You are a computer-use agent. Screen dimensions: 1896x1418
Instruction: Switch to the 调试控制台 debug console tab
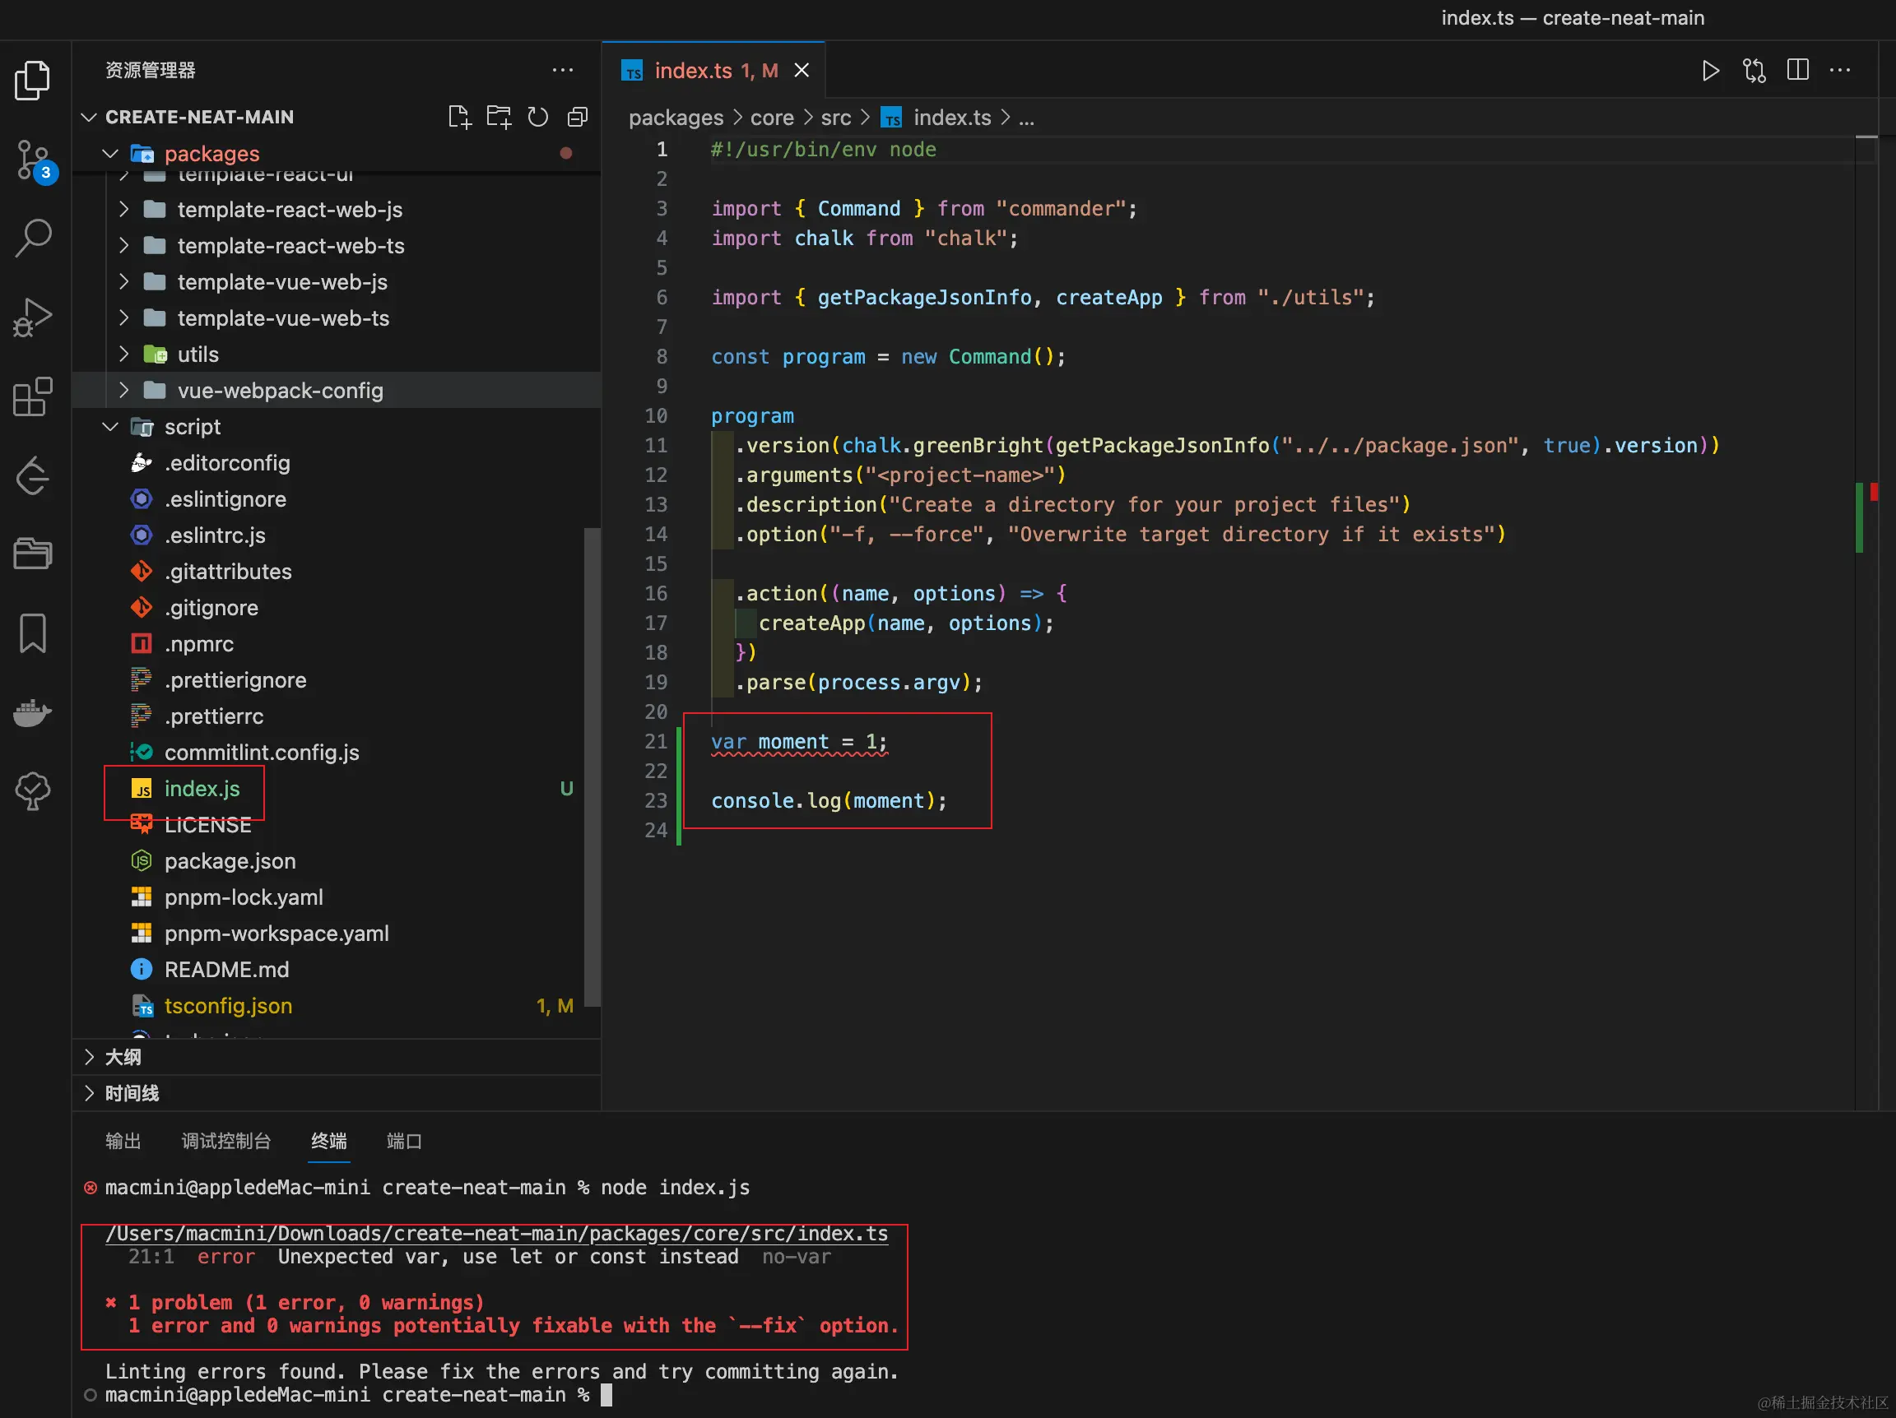coord(225,1140)
